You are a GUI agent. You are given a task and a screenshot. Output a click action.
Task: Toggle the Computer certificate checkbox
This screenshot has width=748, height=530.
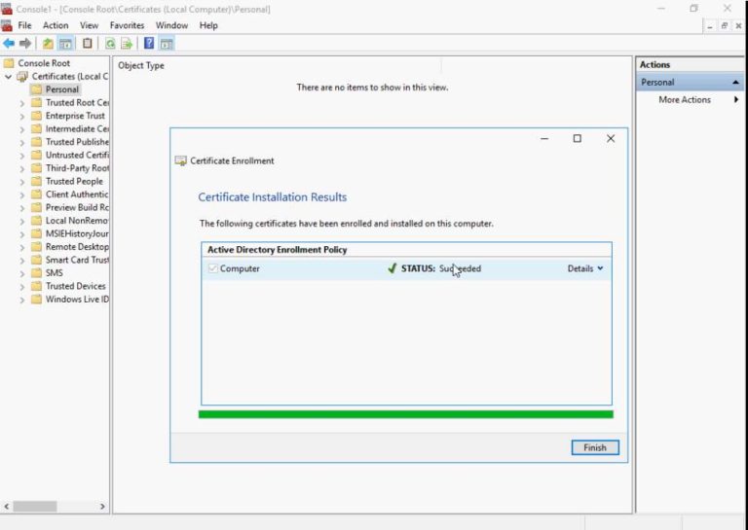coord(212,268)
